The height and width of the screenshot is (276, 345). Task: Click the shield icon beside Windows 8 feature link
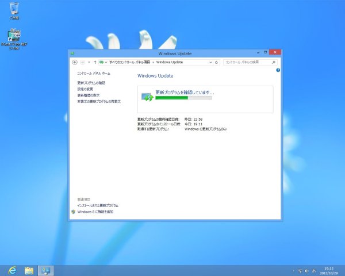[73, 212]
